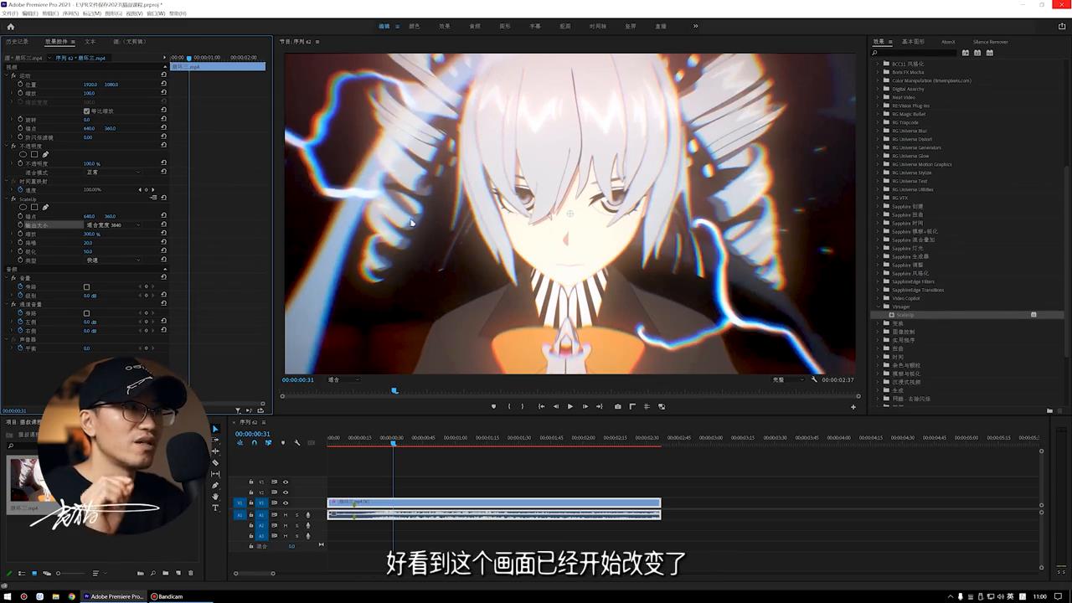Open the button editor plus icon
Screen dimensions: 1072x603
click(853, 407)
